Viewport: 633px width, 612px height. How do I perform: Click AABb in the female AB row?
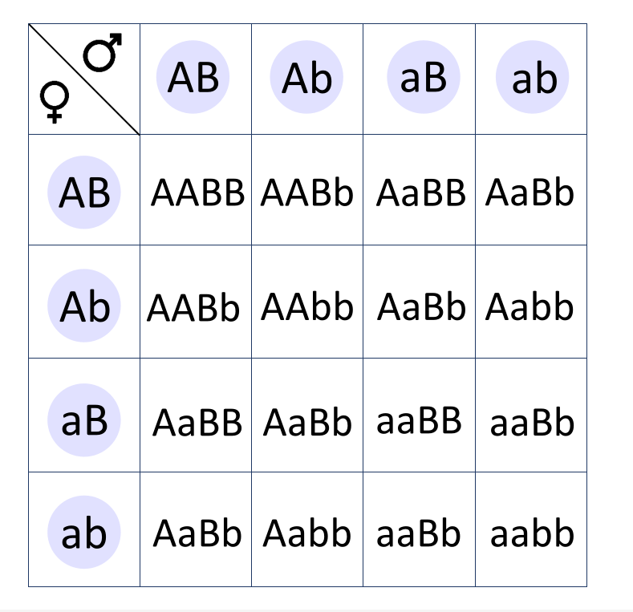(x=306, y=193)
